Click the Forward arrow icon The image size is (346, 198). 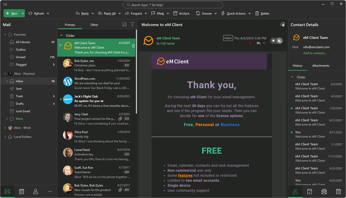click(127, 14)
